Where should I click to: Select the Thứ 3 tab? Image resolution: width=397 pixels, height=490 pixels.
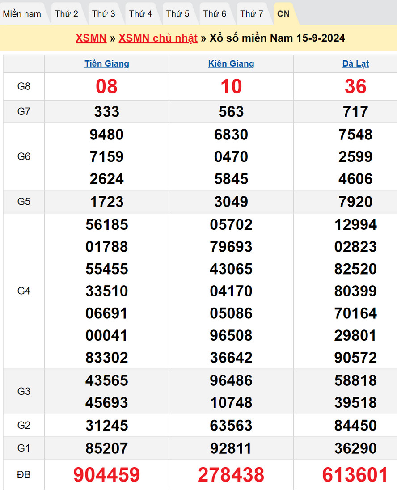(x=104, y=14)
